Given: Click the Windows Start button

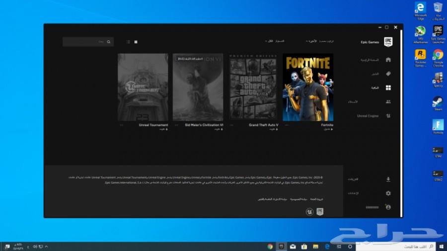Looking at the screenshot, I should (x=442, y=247).
